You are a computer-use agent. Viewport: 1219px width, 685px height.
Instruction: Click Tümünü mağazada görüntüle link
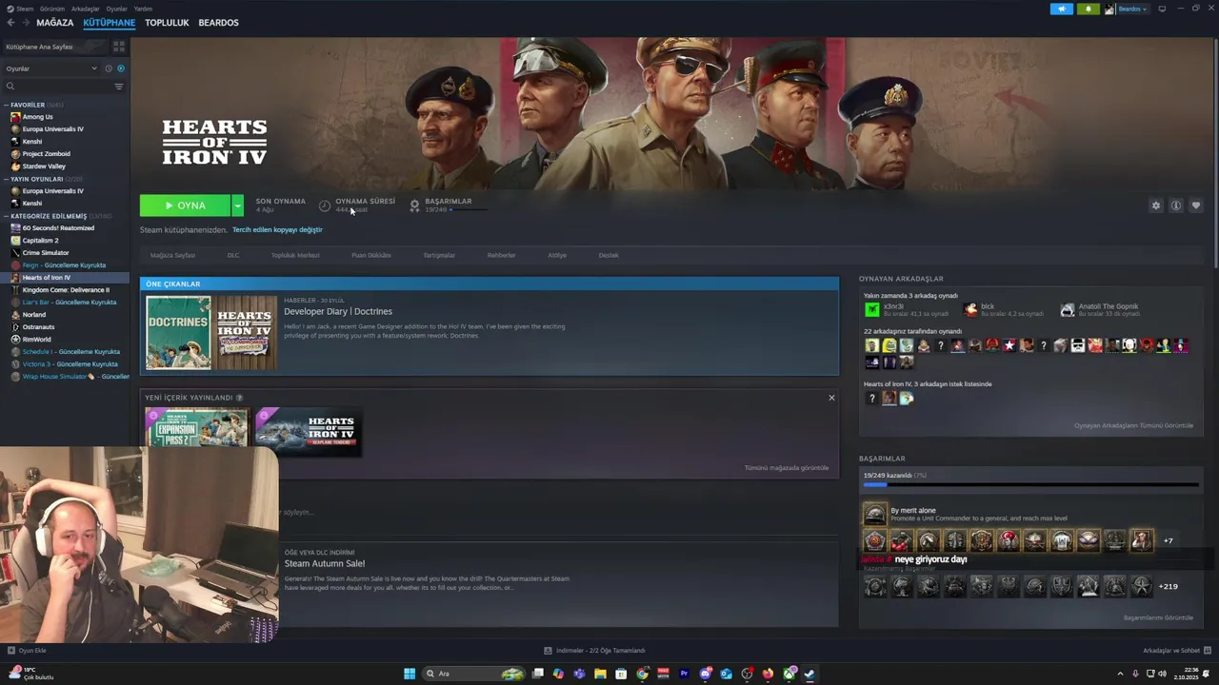(x=787, y=468)
